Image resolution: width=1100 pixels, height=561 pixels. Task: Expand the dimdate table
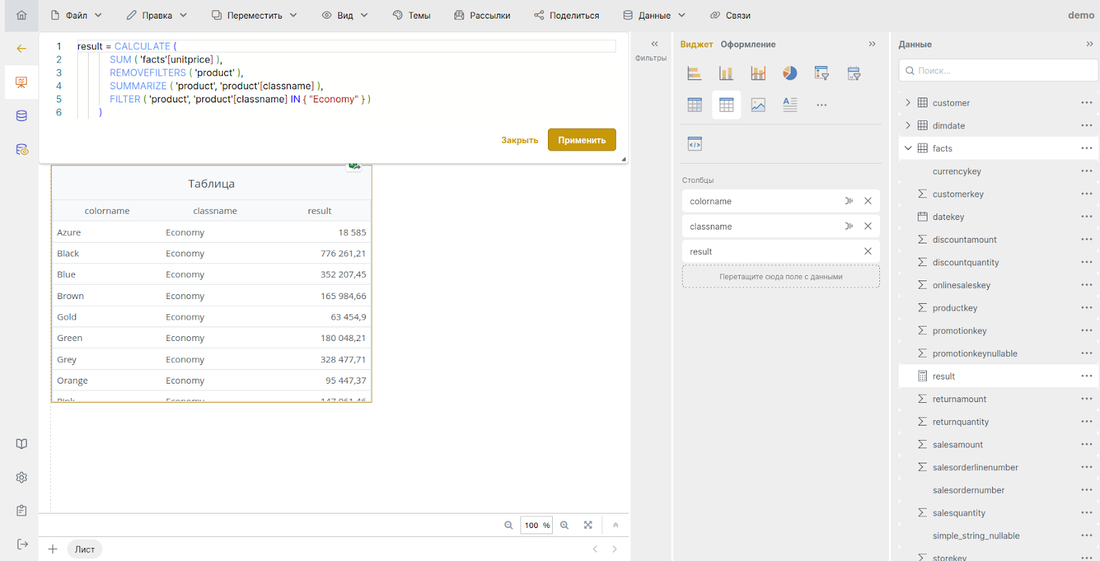[907, 125]
